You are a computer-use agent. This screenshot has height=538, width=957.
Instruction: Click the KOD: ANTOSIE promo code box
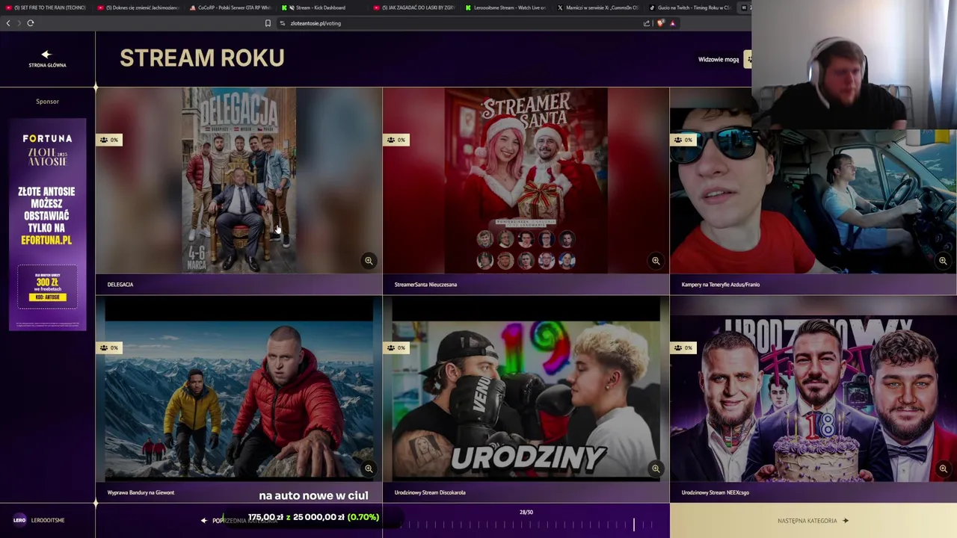pos(47,297)
